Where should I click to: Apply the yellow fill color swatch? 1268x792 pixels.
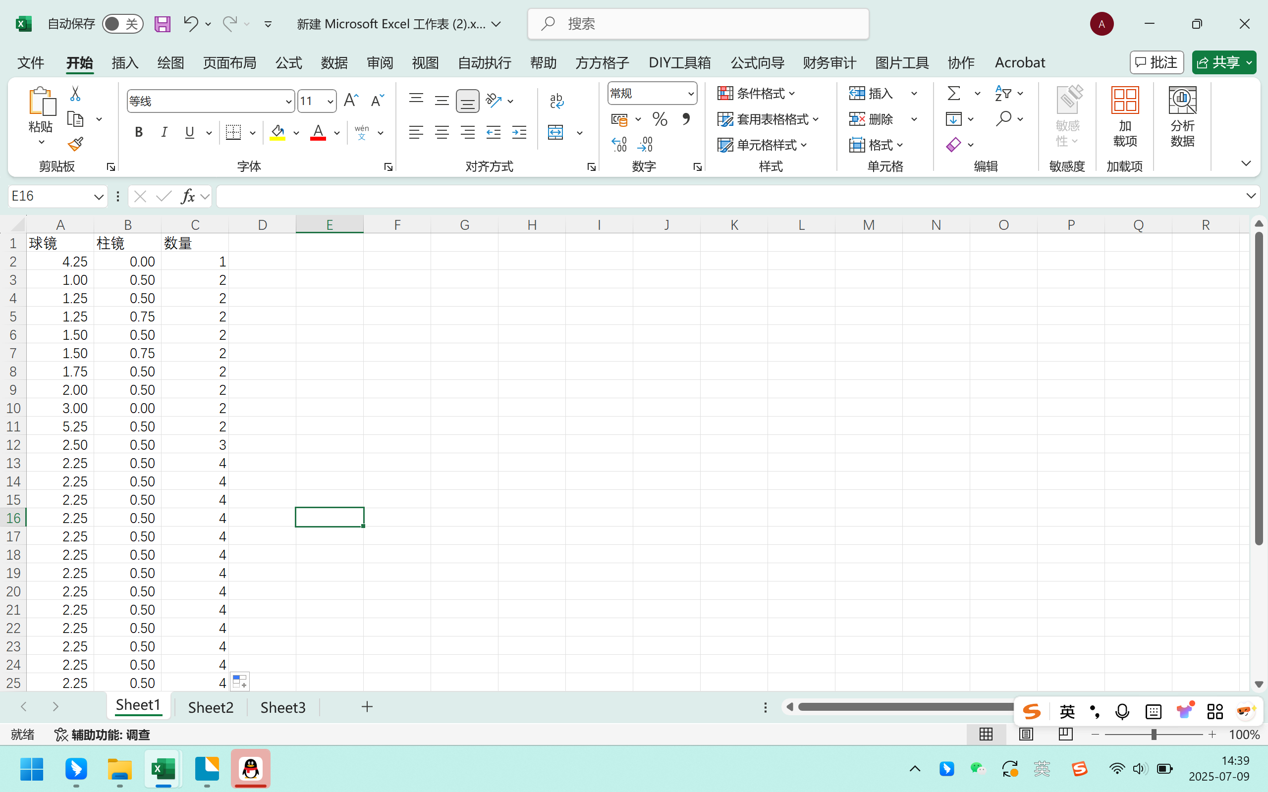click(277, 133)
